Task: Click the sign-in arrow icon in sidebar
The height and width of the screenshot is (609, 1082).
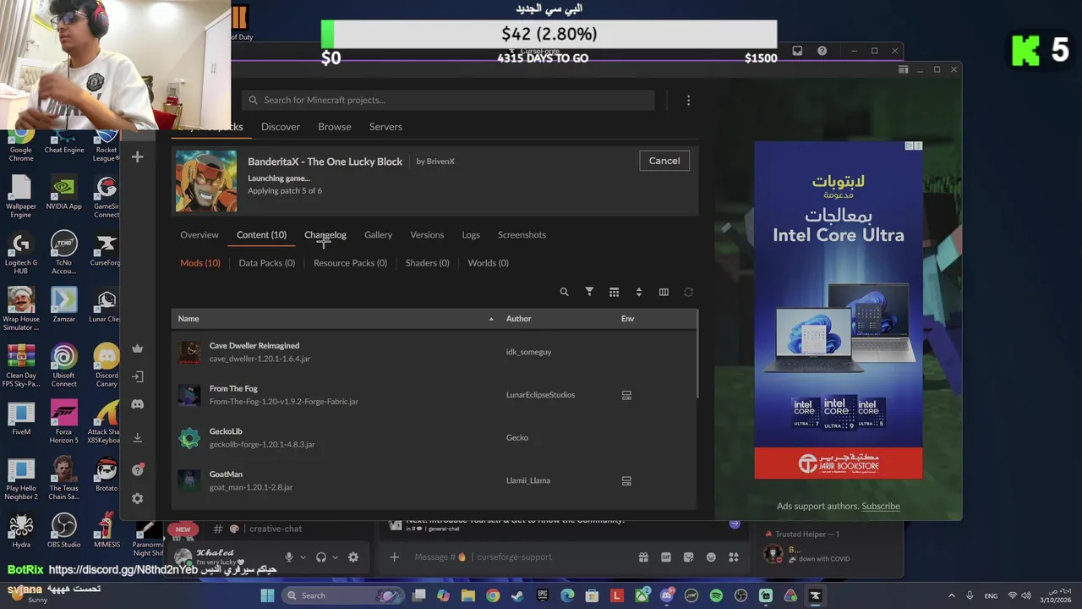Action: (x=137, y=376)
